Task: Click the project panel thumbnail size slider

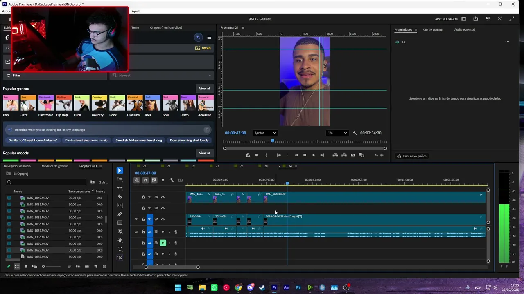Action: (x=51, y=267)
